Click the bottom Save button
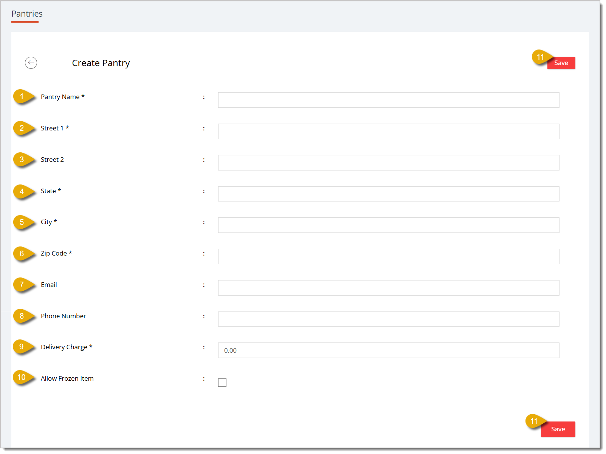The image size is (606, 454). (x=558, y=429)
